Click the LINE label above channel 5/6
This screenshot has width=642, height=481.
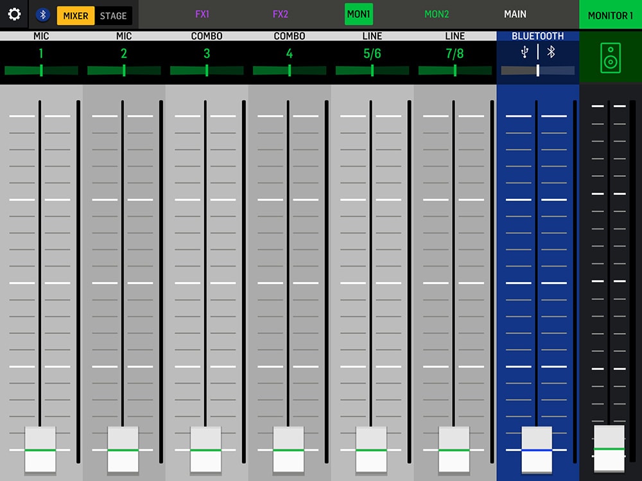click(372, 36)
